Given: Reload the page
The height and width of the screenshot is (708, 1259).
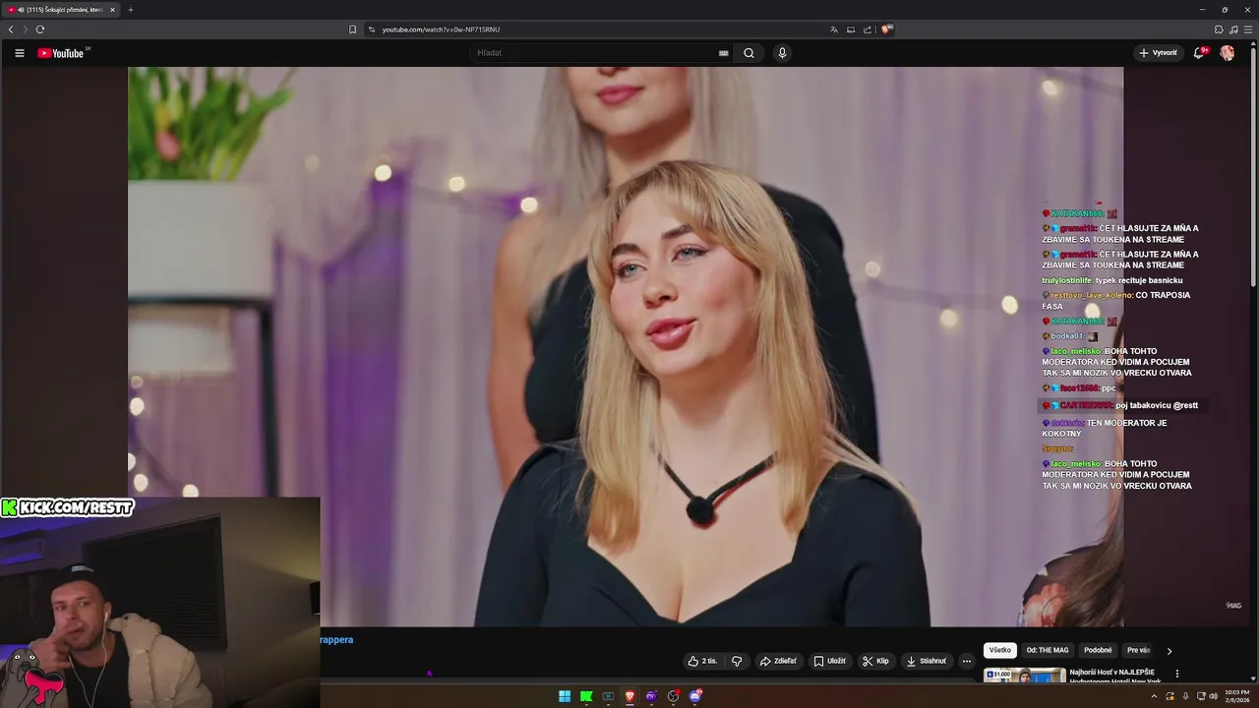Looking at the screenshot, I should pyautogui.click(x=40, y=29).
